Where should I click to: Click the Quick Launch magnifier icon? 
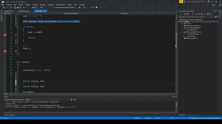tap(209, 1)
